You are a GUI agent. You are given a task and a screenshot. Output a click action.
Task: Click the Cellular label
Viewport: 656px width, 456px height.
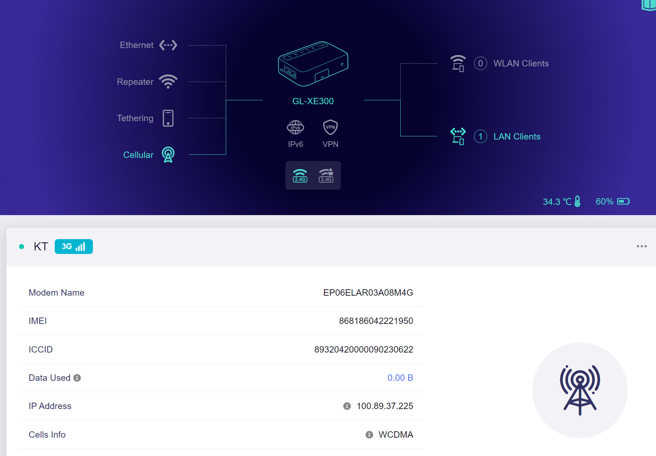pyautogui.click(x=138, y=155)
